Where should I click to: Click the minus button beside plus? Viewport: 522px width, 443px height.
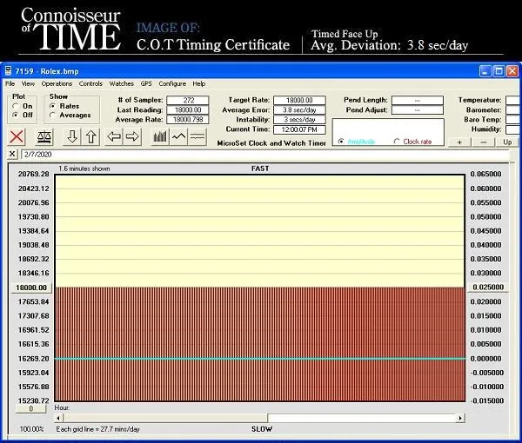[484, 142]
